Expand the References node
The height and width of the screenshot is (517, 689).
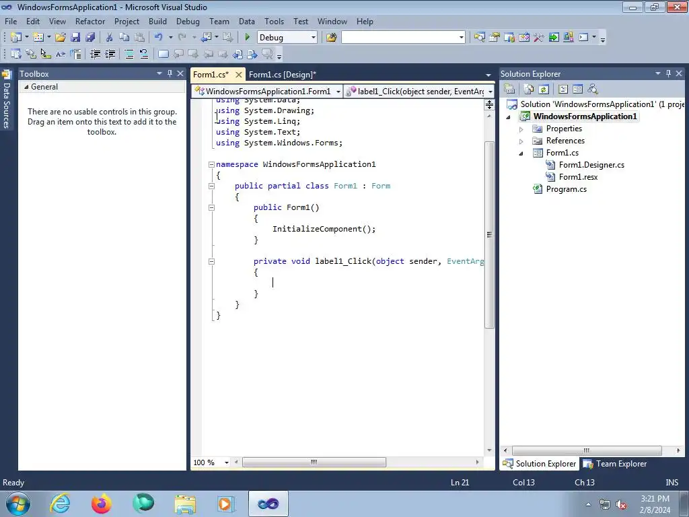coord(521,141)
